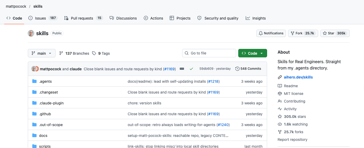
Task: Open the Projects tab
Action: pos(180,18)
